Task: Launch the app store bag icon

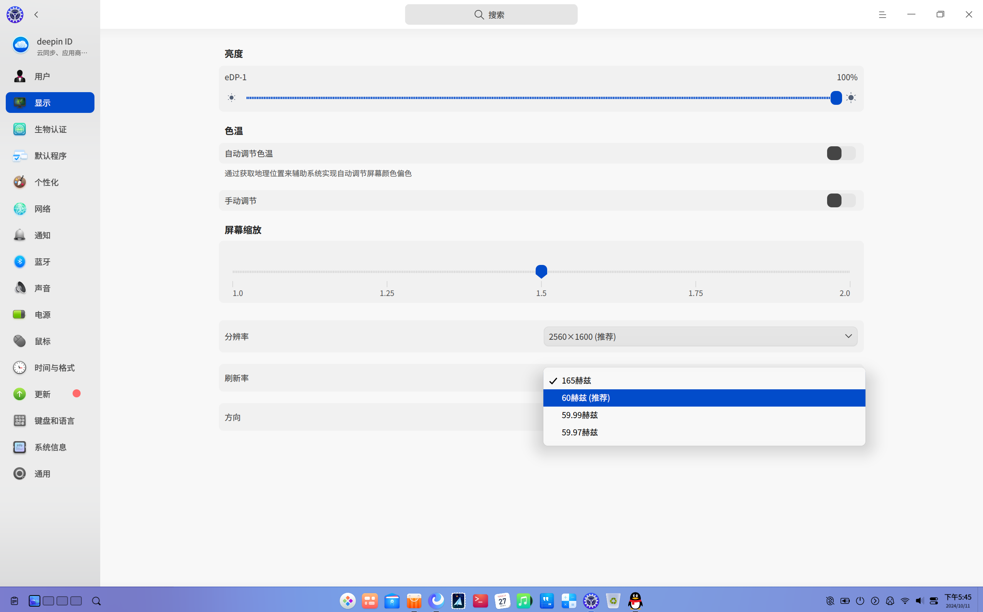Action: tap(414, 600)
